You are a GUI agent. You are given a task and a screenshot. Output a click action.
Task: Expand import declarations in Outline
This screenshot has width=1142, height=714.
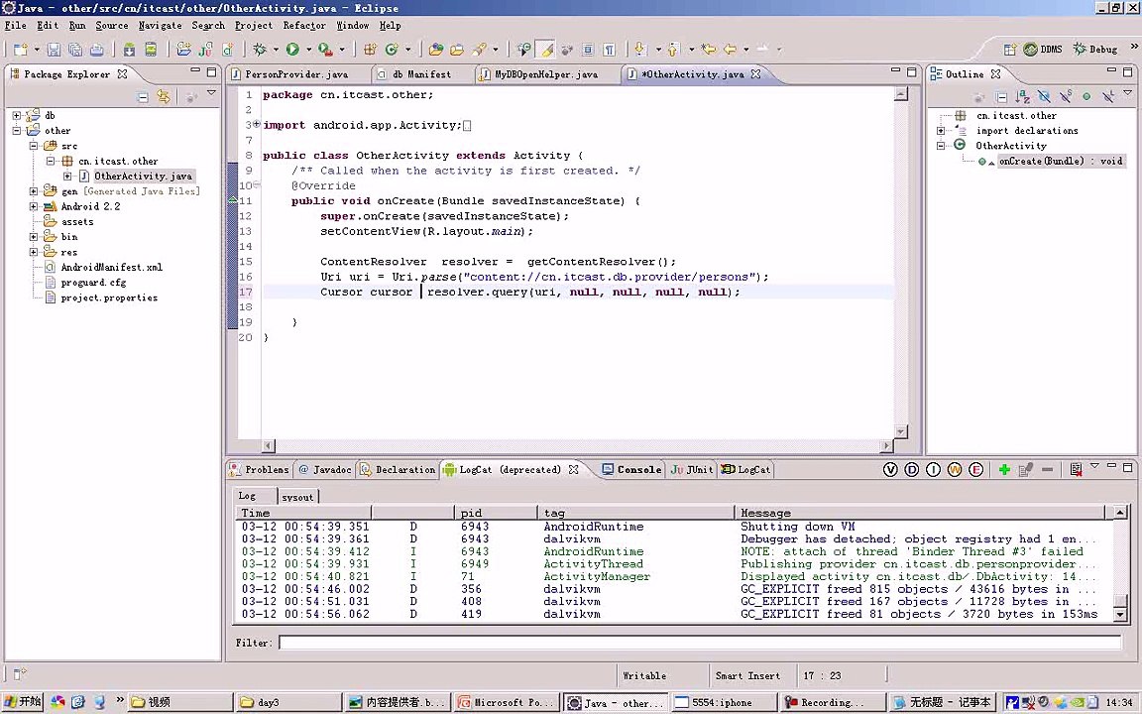click(x=941, y=131)
